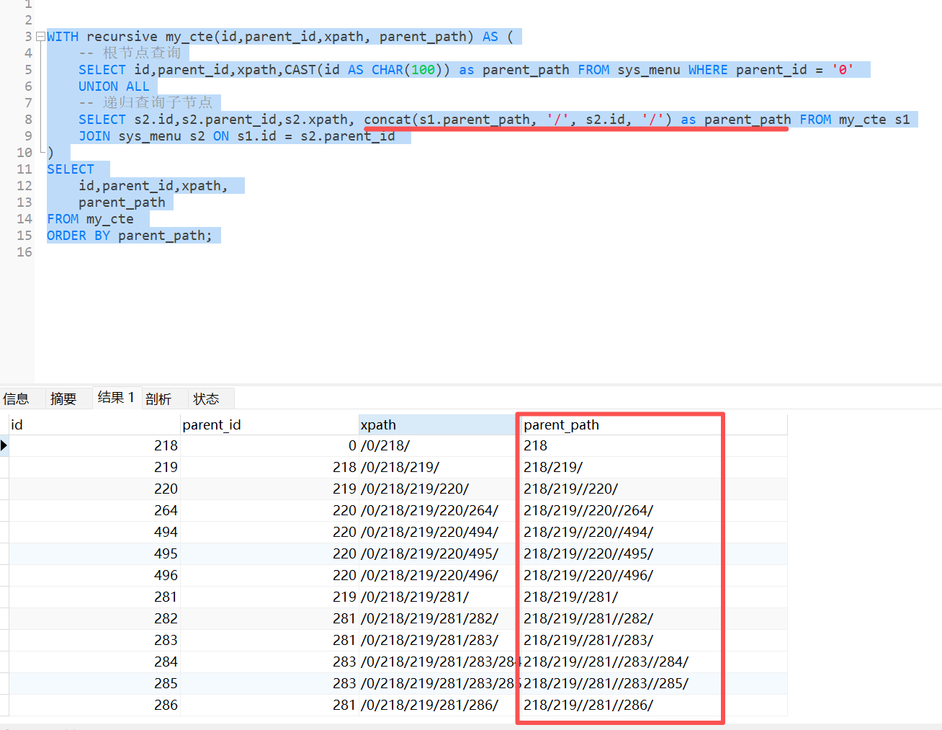Viewport: 942px width, 730px height.
Task: Switch to the 摘要 tab
Action: (x=63, y=399)
